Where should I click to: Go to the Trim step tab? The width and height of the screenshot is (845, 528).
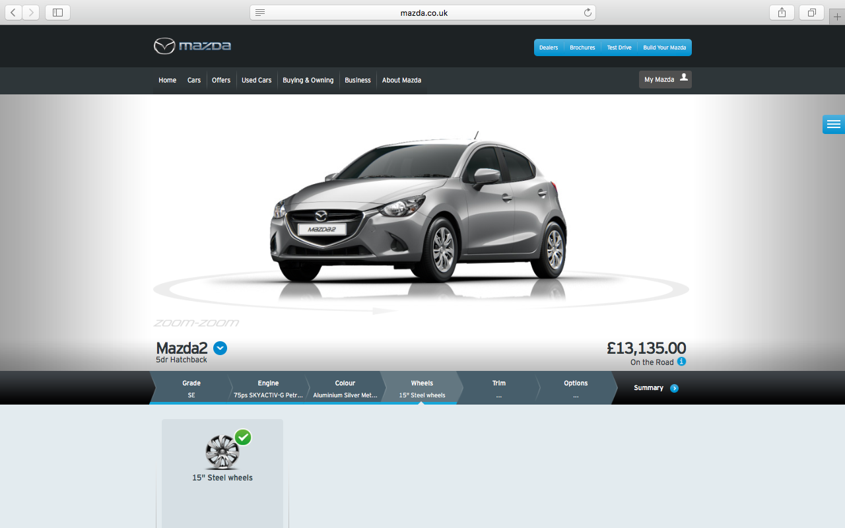tap(499, 388)
